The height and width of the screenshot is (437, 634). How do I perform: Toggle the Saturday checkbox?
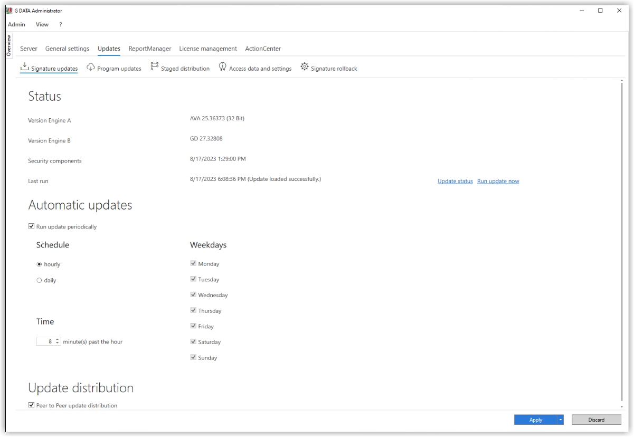193,341
